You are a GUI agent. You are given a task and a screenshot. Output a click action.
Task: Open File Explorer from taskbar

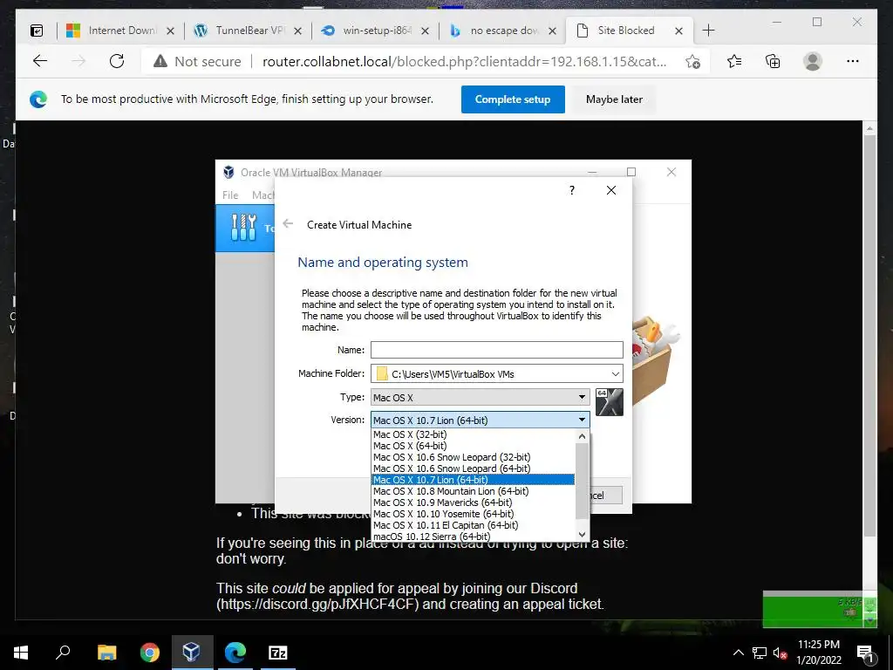106,653
